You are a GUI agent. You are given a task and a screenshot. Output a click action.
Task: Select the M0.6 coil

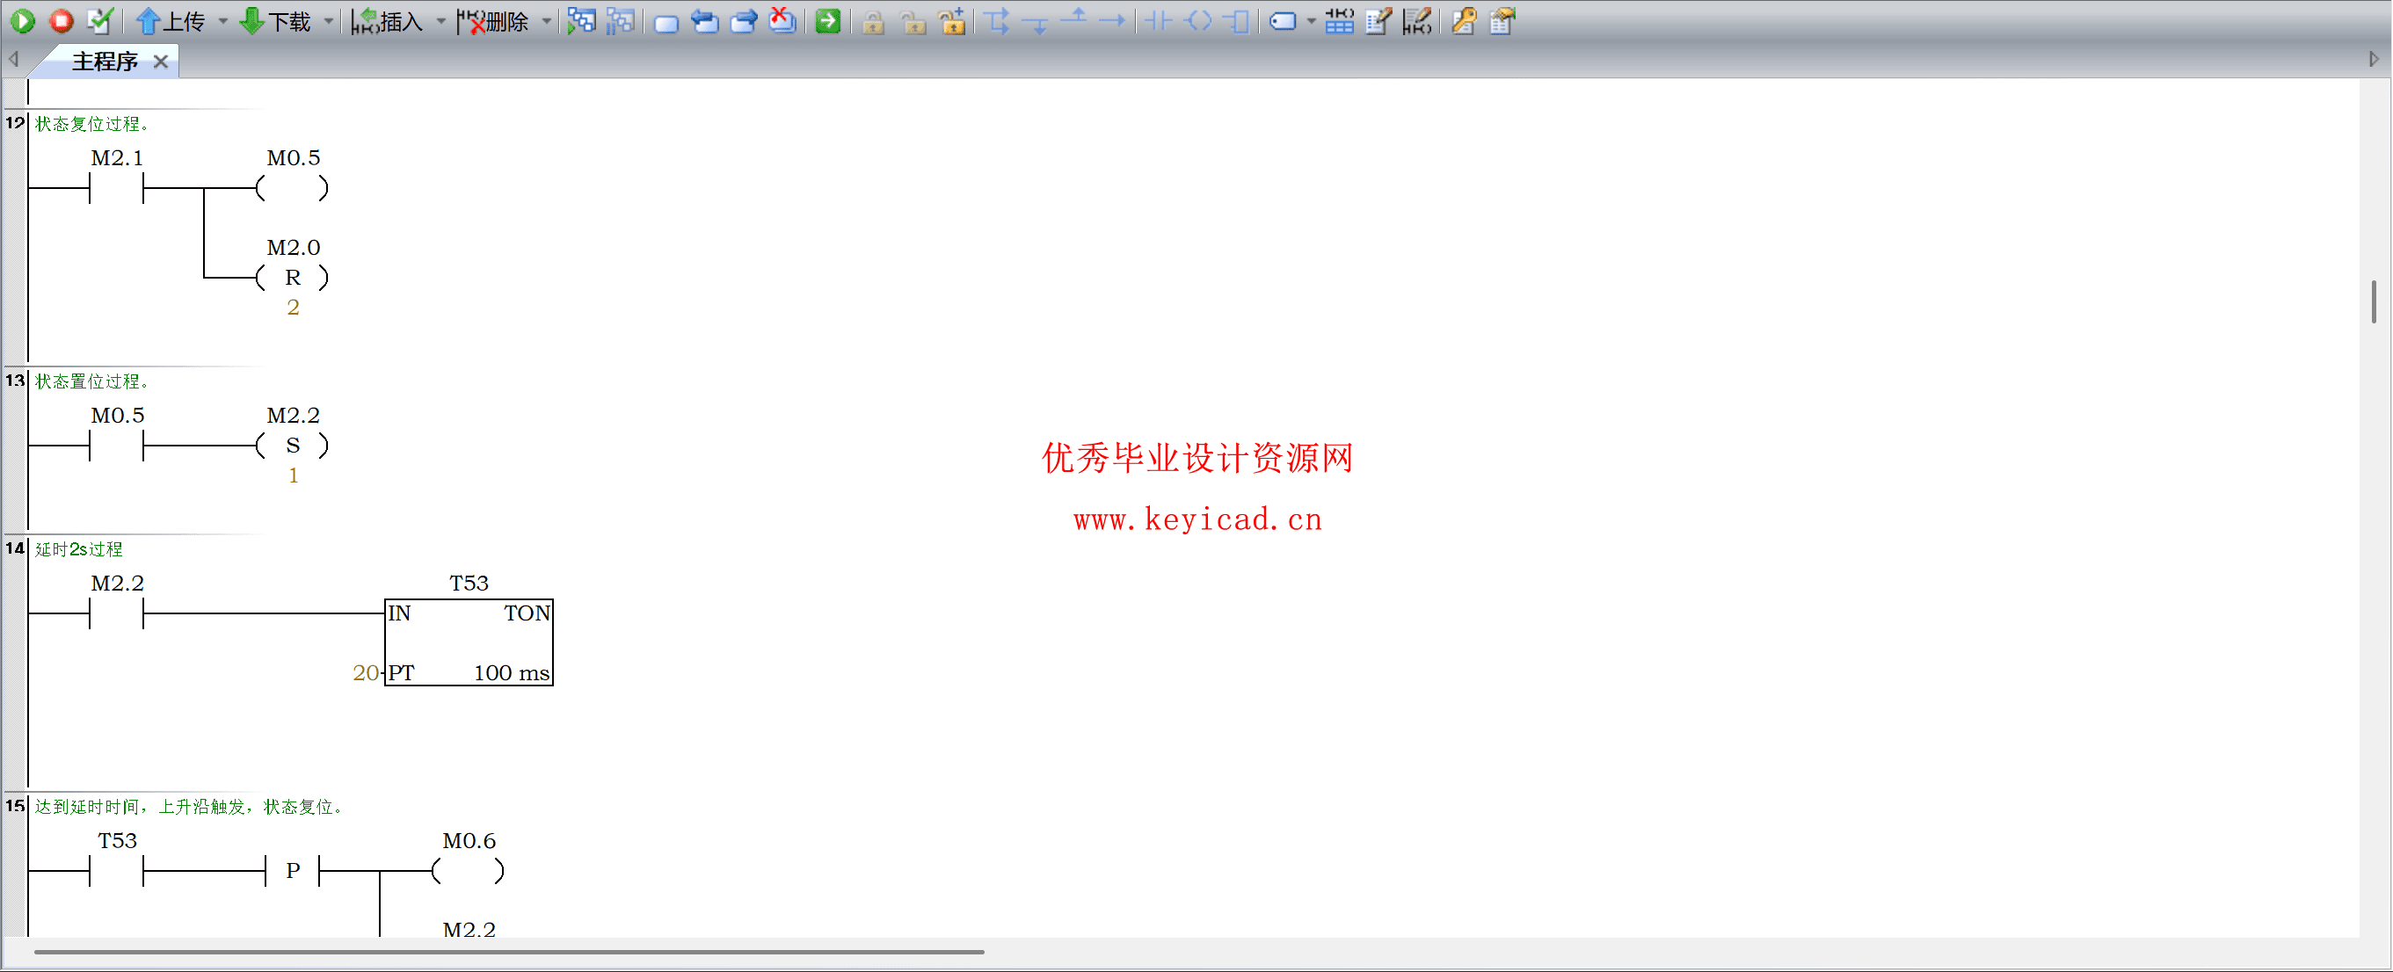pos(469,871)
